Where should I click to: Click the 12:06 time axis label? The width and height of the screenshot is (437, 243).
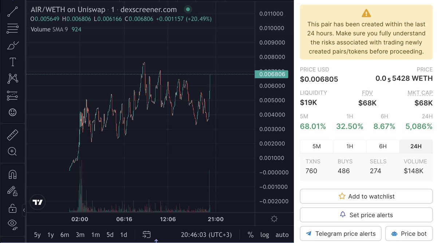tap(168, 219)
